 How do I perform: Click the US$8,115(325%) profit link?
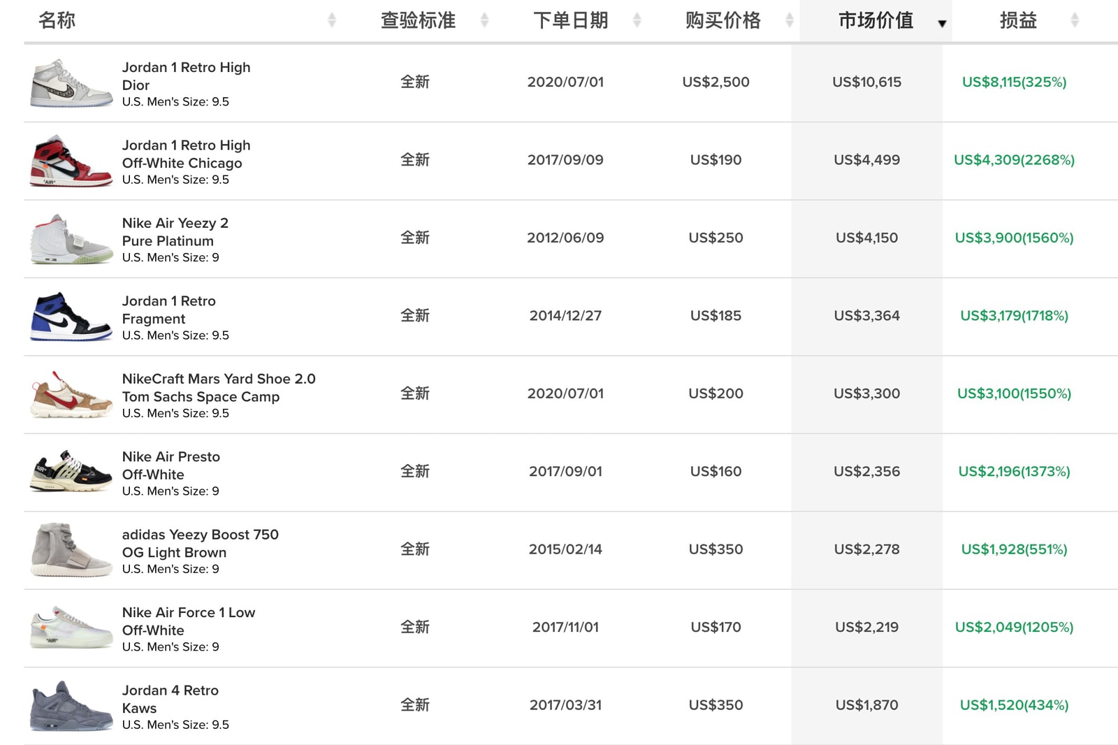(1015, 82)
